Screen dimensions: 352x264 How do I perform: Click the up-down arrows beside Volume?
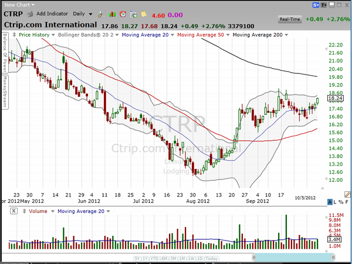(x=24, y=211)
